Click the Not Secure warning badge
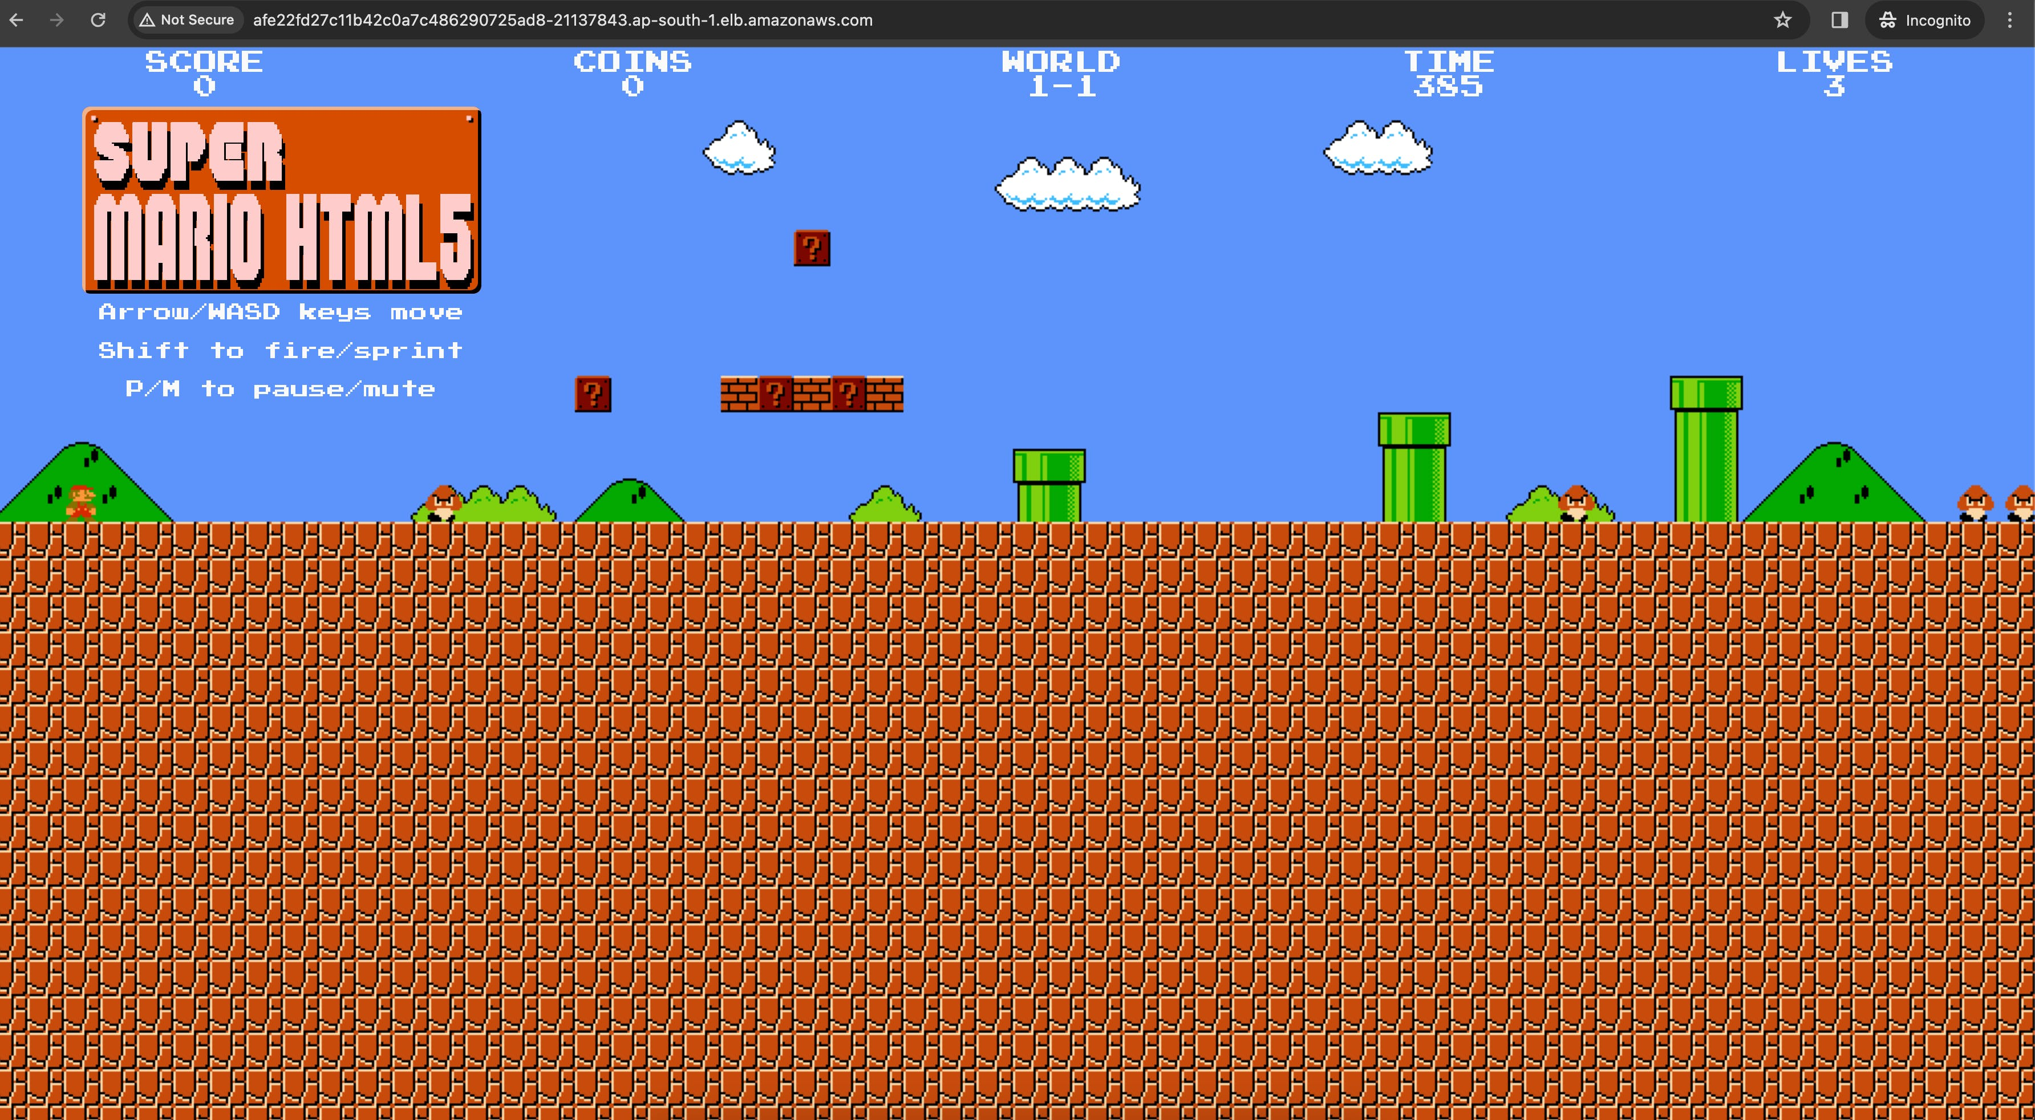 coord(187,20)
